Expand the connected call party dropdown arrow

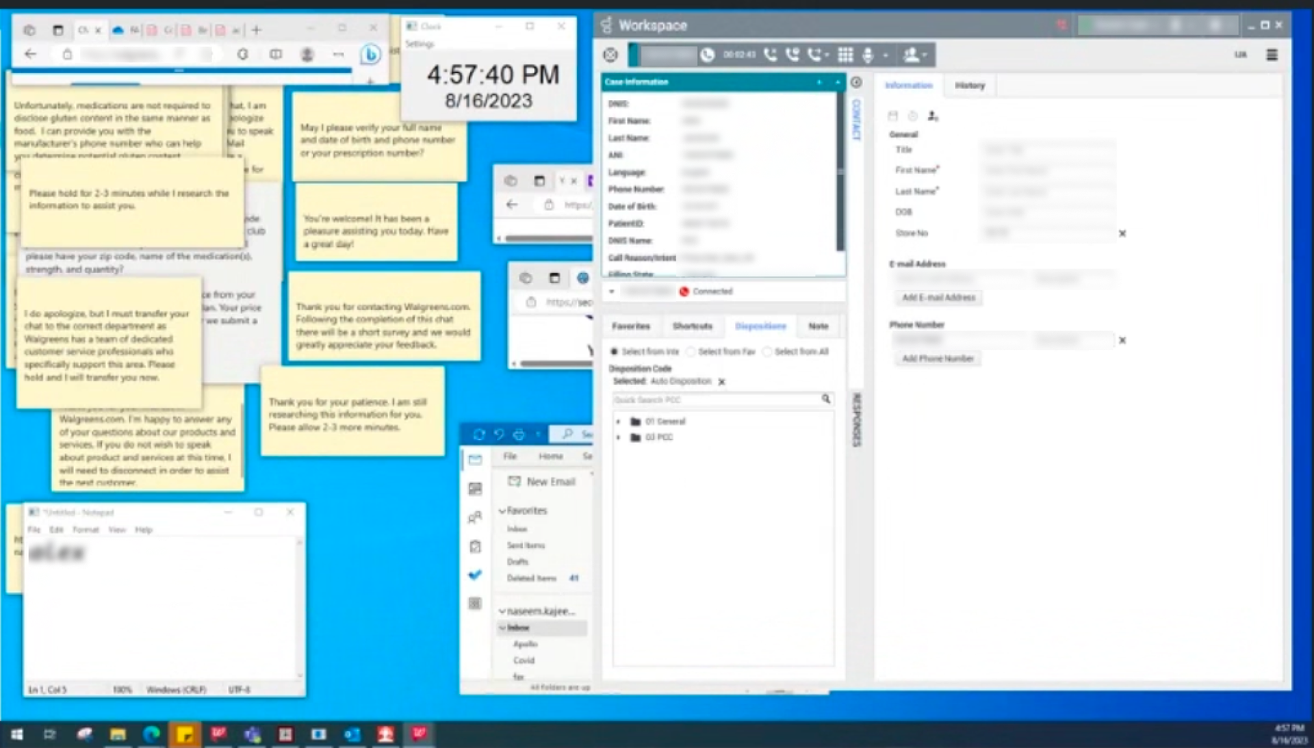click(x=612, y=292)
